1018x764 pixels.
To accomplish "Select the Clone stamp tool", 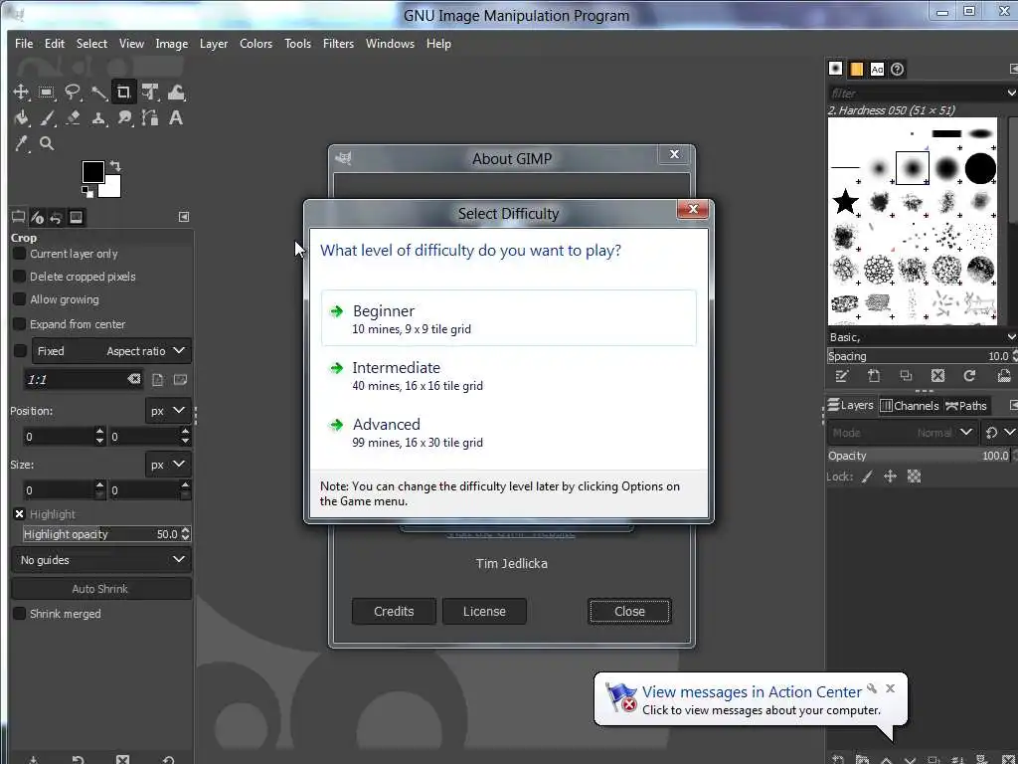I will point(98,118).
